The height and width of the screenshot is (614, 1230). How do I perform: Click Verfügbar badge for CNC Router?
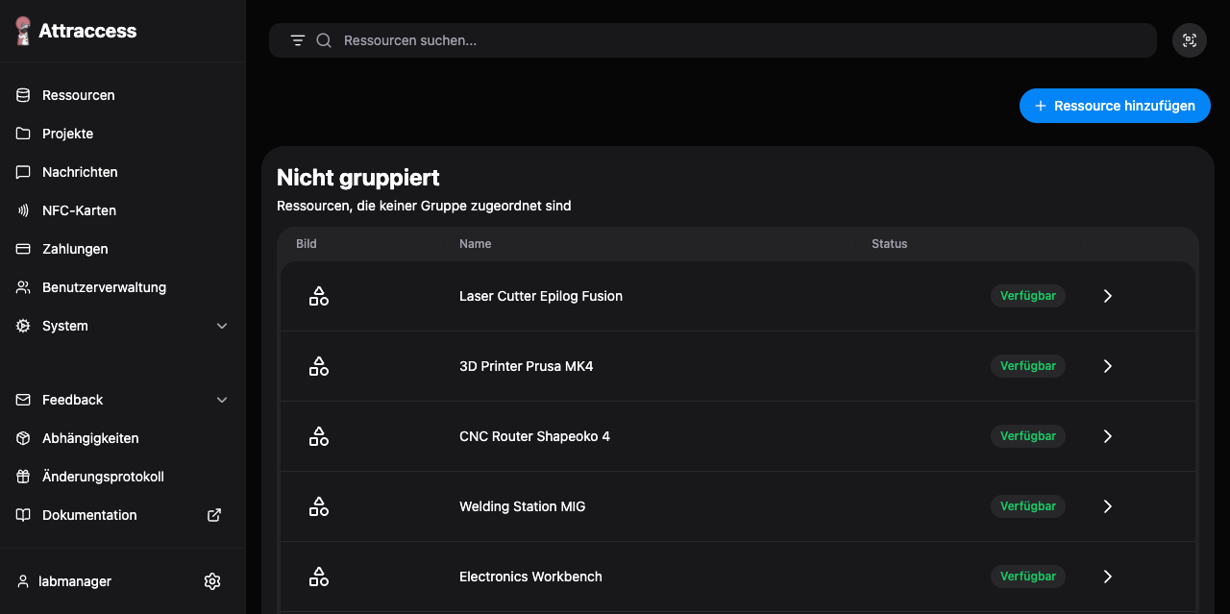click(1028, 436)
